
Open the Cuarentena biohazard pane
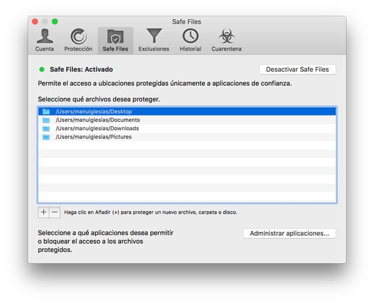tap(227, 40)
